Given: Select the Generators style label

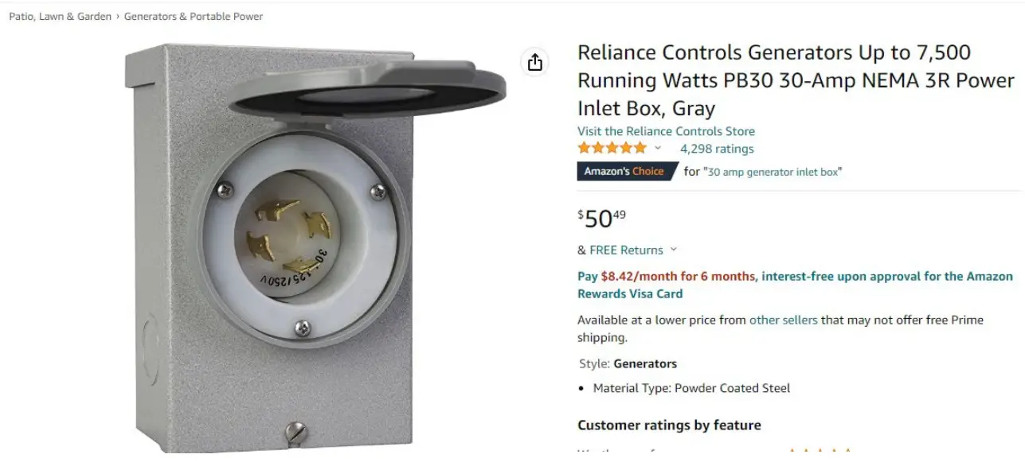Looking at the screenshot, I should tap(645, 363).
